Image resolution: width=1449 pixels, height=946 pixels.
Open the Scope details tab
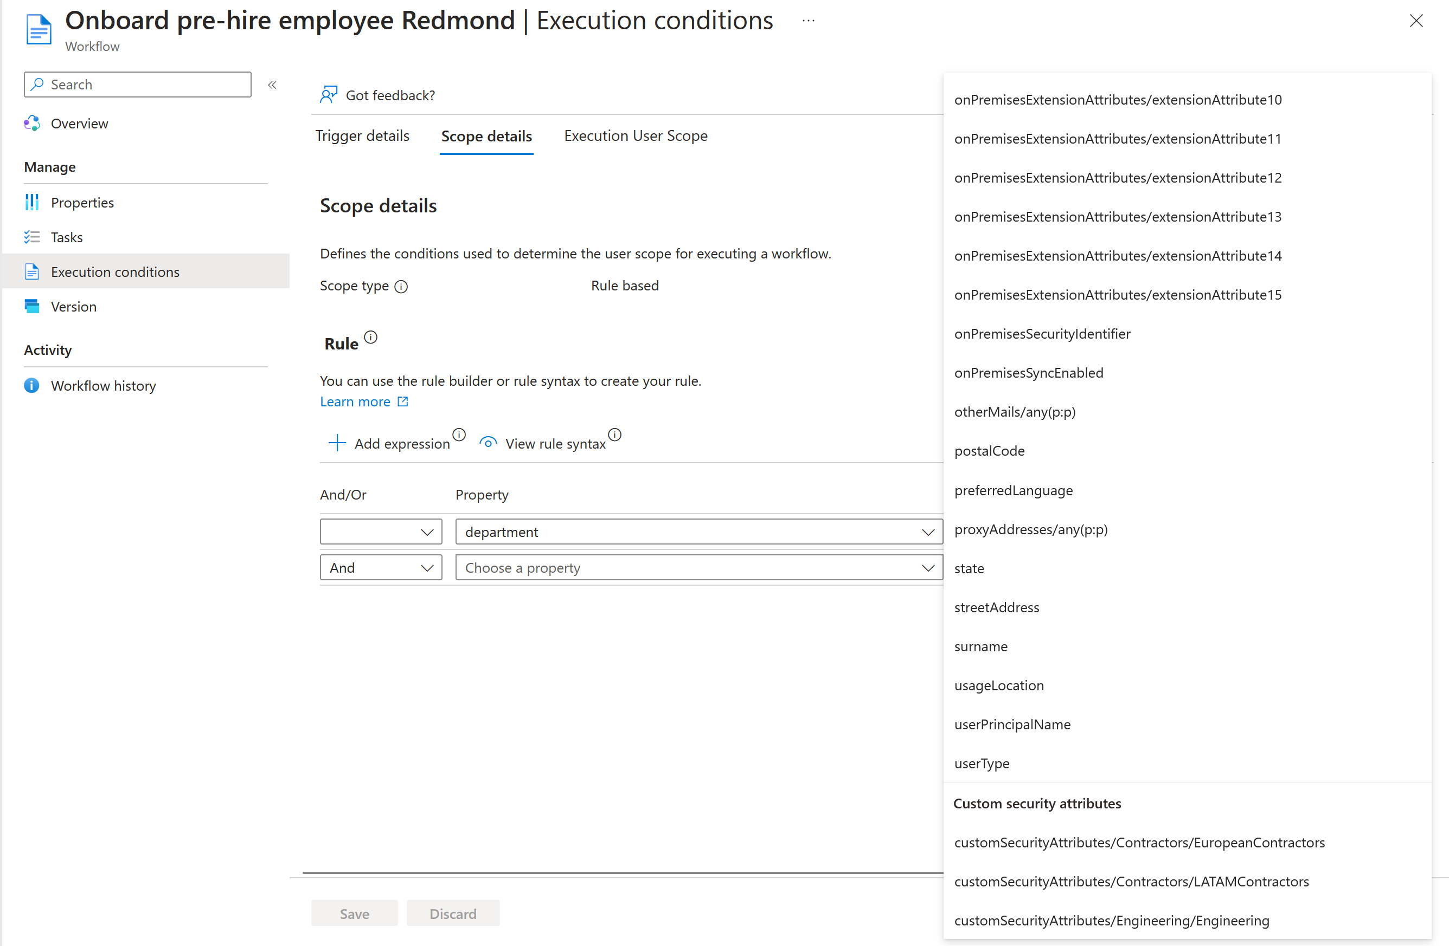(x=487, y=135)
